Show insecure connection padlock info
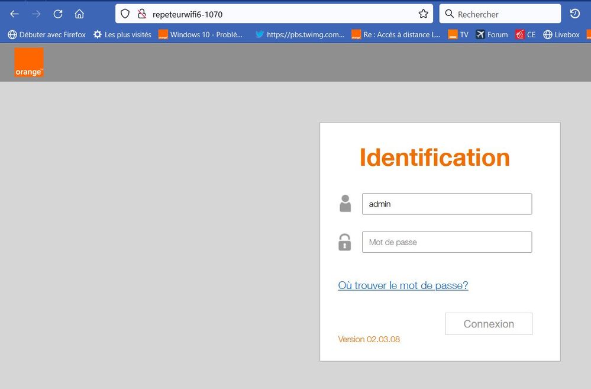This screenshot has height=389, width=591. 142,14
